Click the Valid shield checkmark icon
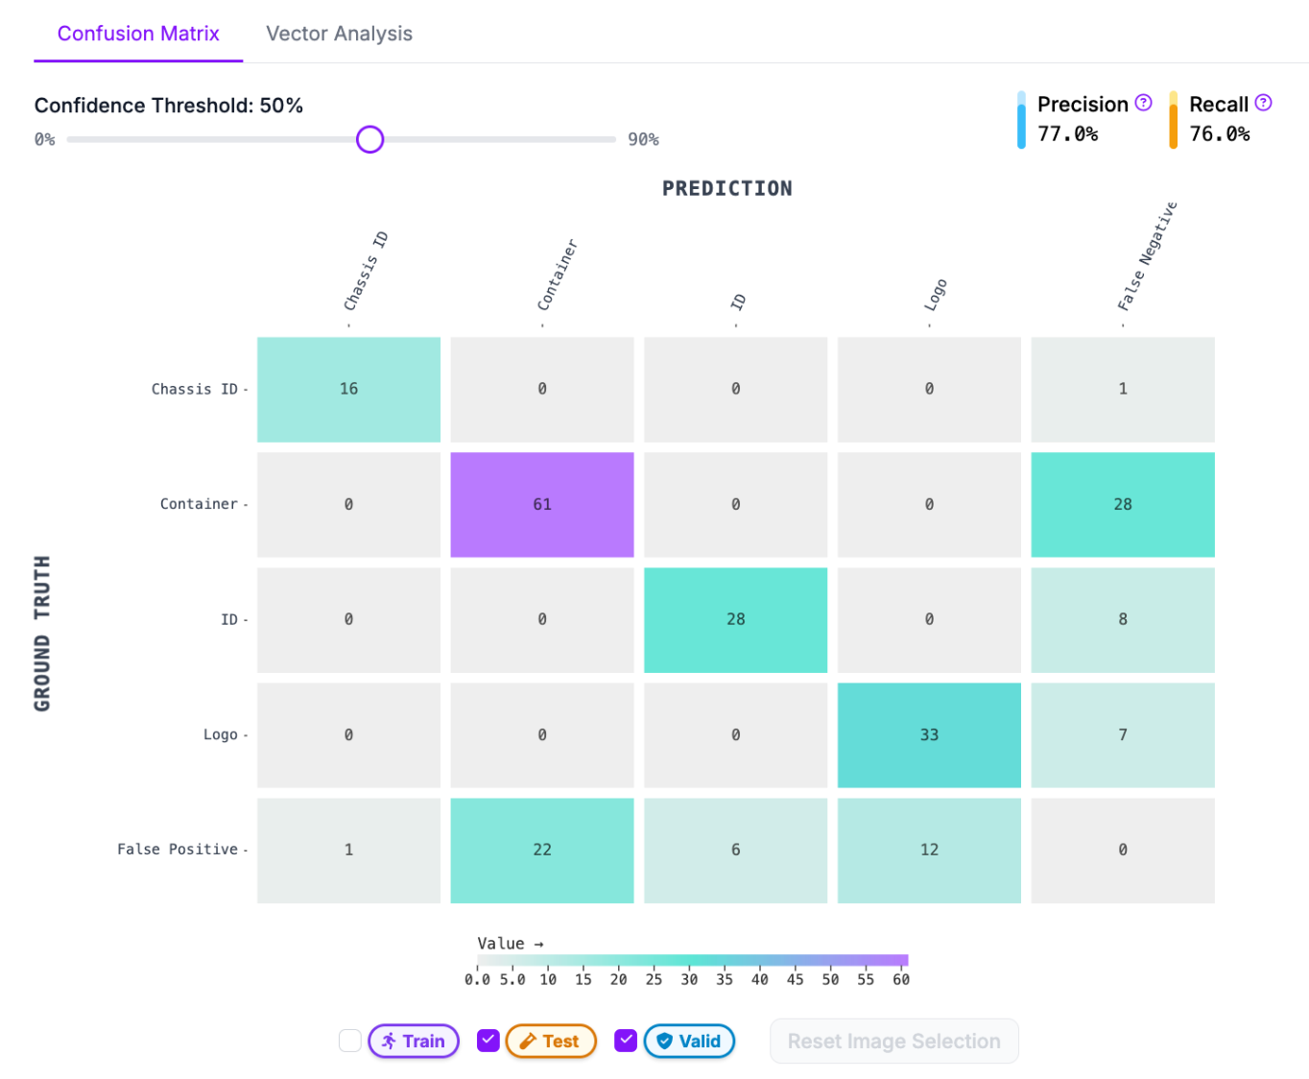The height and width of the screenshot is (1079, 1309). (664, 1042)
